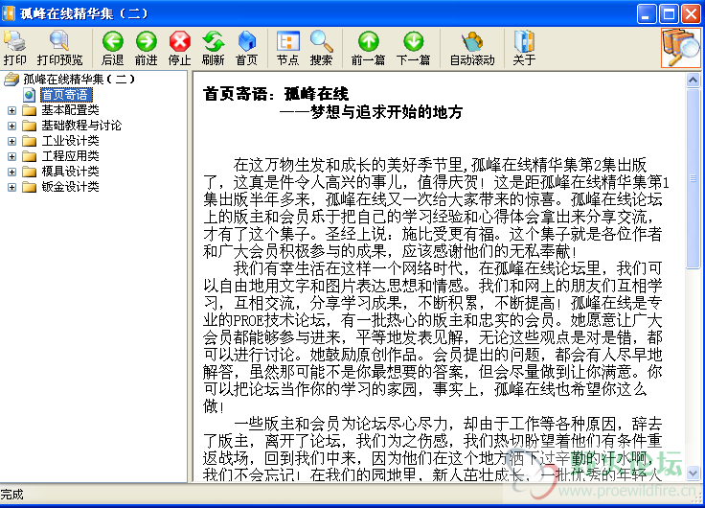This screenshot has height=508, width=705.
Task: Open 打印预览 print preview
Action: 59,48
